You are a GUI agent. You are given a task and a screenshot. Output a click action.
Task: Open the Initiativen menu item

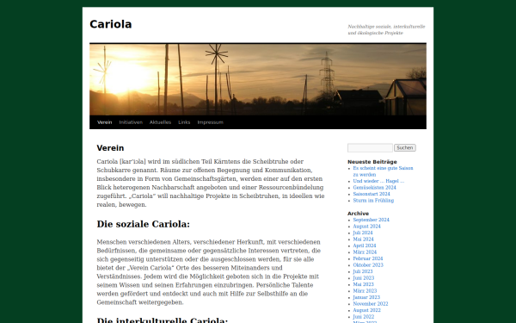pos(131,122)
